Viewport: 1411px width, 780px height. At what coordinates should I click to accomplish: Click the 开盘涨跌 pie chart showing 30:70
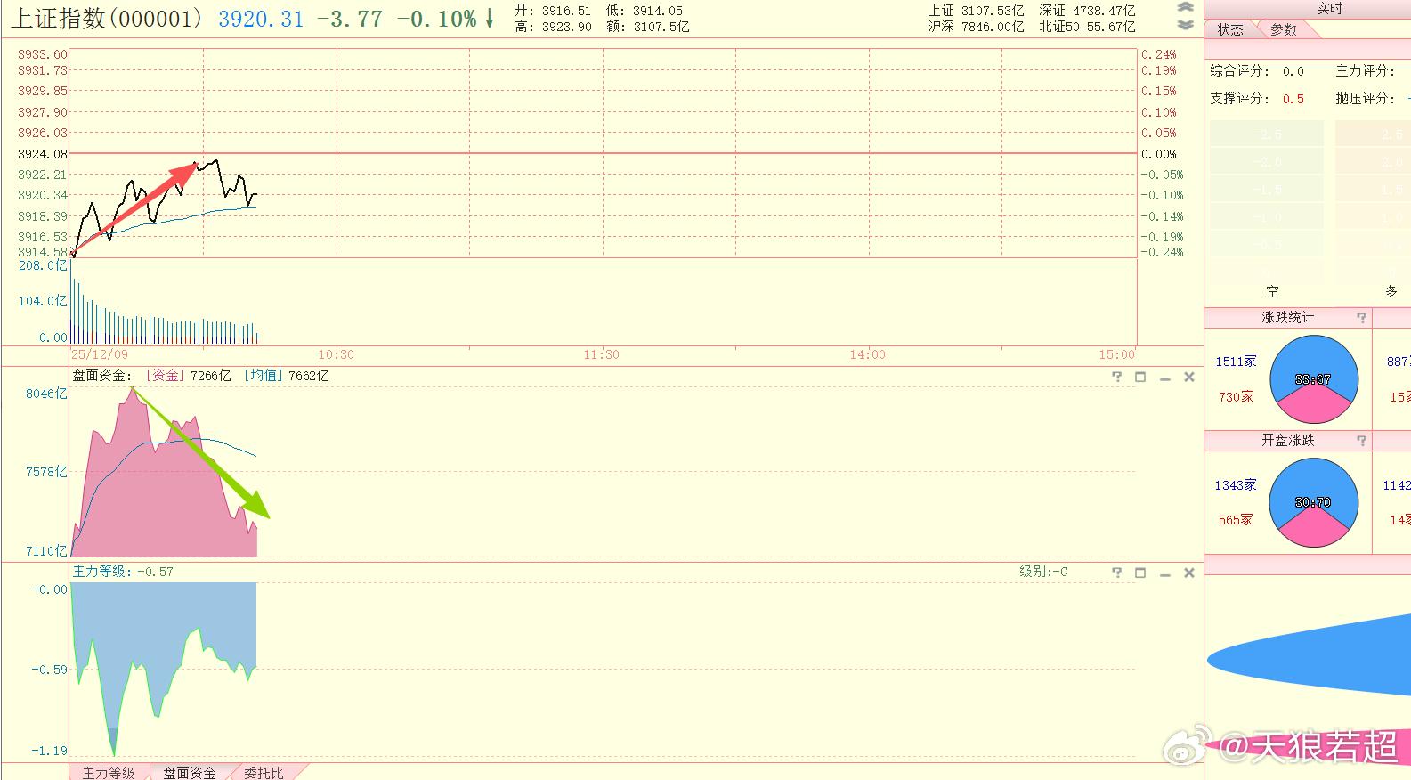point(1314,502)
